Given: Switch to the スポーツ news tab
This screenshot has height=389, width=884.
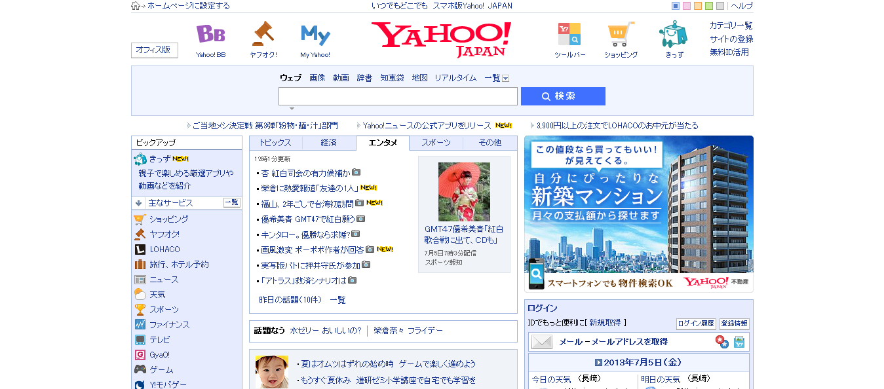Looking at the screenshot, I should coord(436,143).
